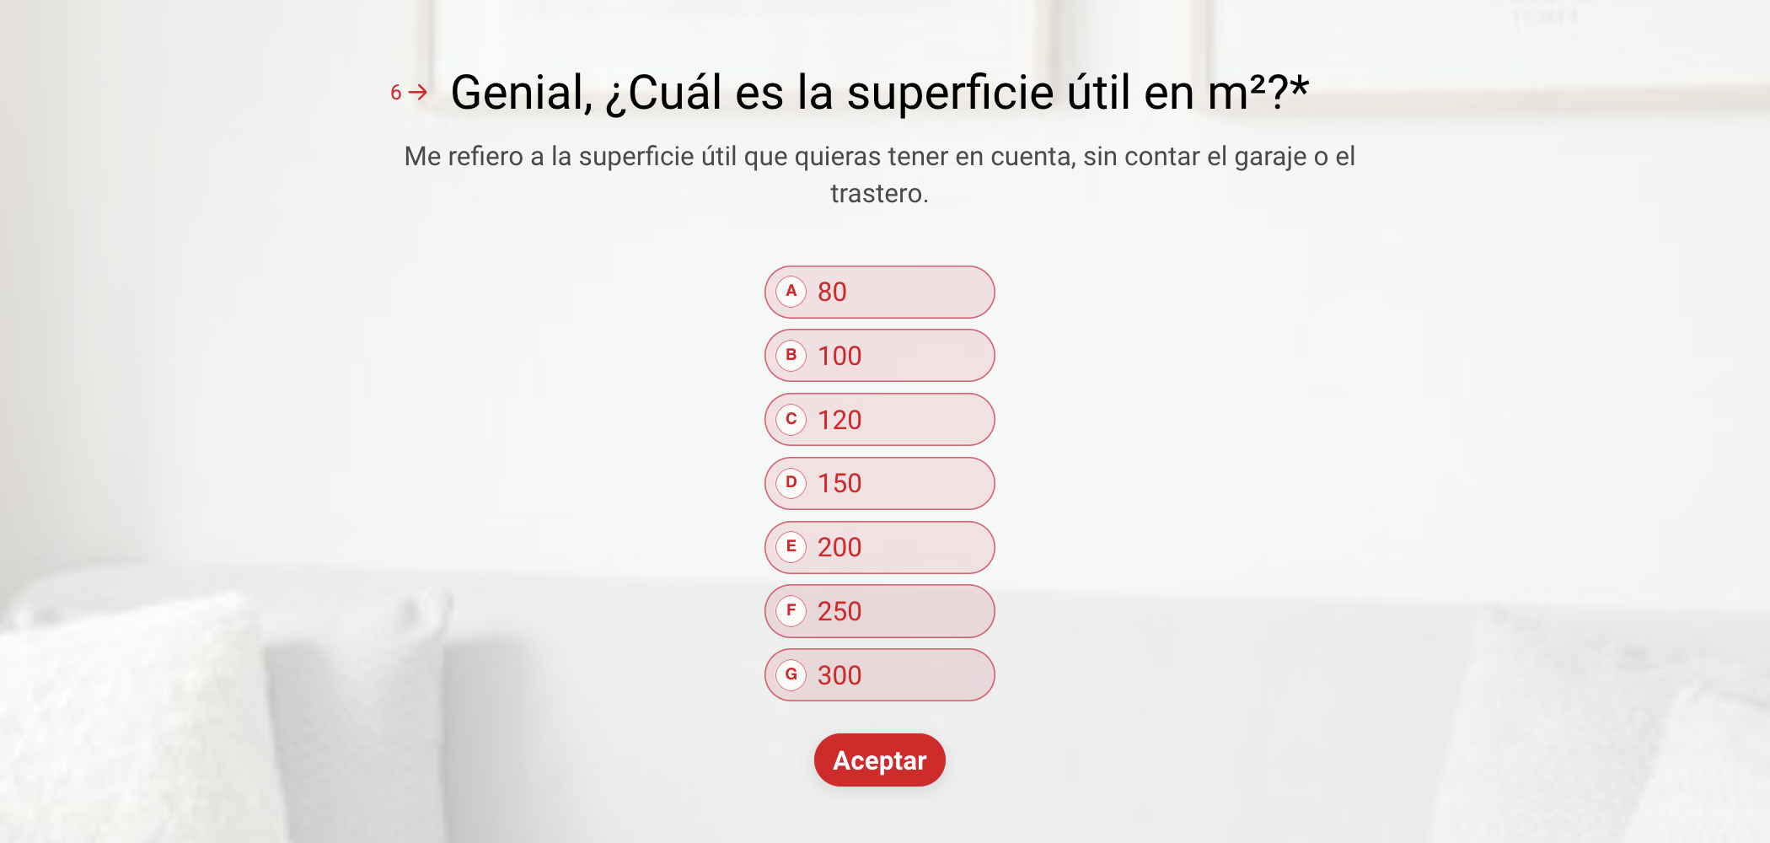Click the question number 6
The image size is (1770, 843).
coord(396,93)
